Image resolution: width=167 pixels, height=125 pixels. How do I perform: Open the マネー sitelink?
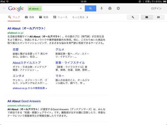pyautogui.click(x=60, y=76)
